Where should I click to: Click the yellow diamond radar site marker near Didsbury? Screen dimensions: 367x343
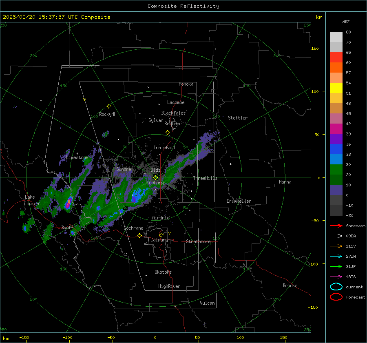pos(155,178)
